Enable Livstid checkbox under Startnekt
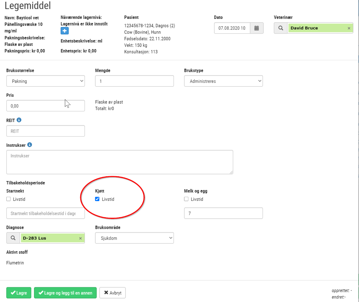359x302 pixels. (x=8, y=199)
